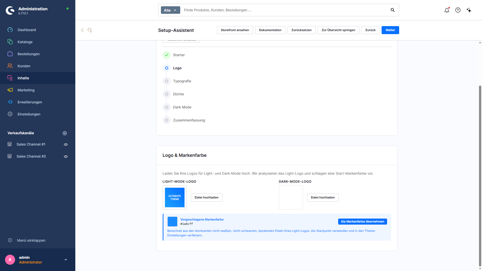This screenshot has height=271, width=482.
Task: Collapse the menu via Menü einklappen
Action: click(27, 240)
